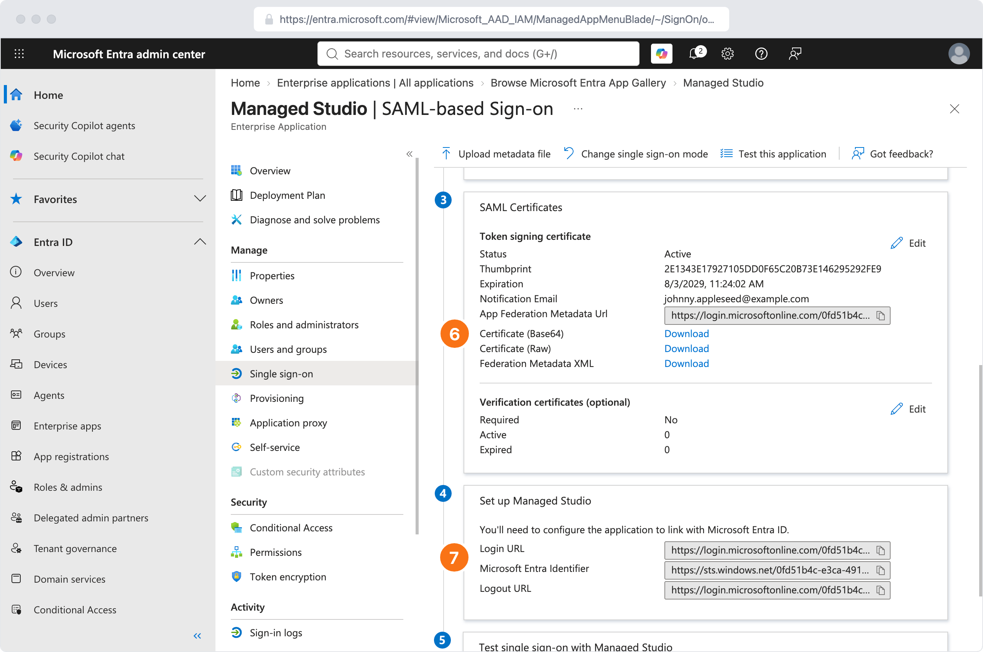This screenshot has height=652, width=983.
Task: Test this application
Action: pyautogui.click(x=773, y=154)
